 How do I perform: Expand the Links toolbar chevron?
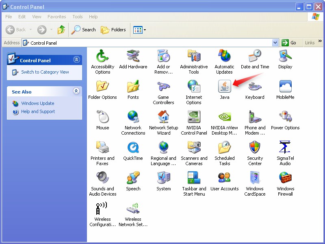(x=320, y=41)
